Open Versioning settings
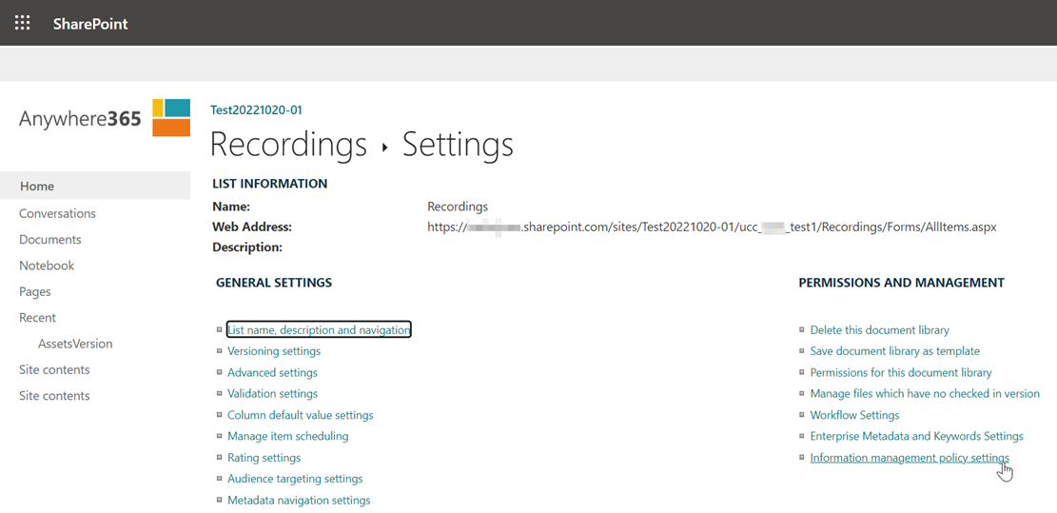1057x513 pixels. pyautogui.click(x=274, y=351)
